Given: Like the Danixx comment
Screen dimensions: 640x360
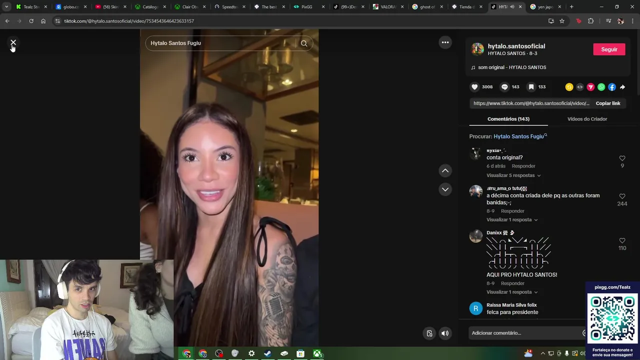Looking at the screenshot, I should (622, 241).
